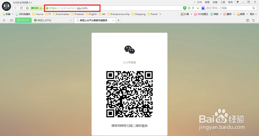The height and width of the screenshot is (136, 259).
Task: Open the Entrepreneurship bookmark folder
Action: coord(118,14)
